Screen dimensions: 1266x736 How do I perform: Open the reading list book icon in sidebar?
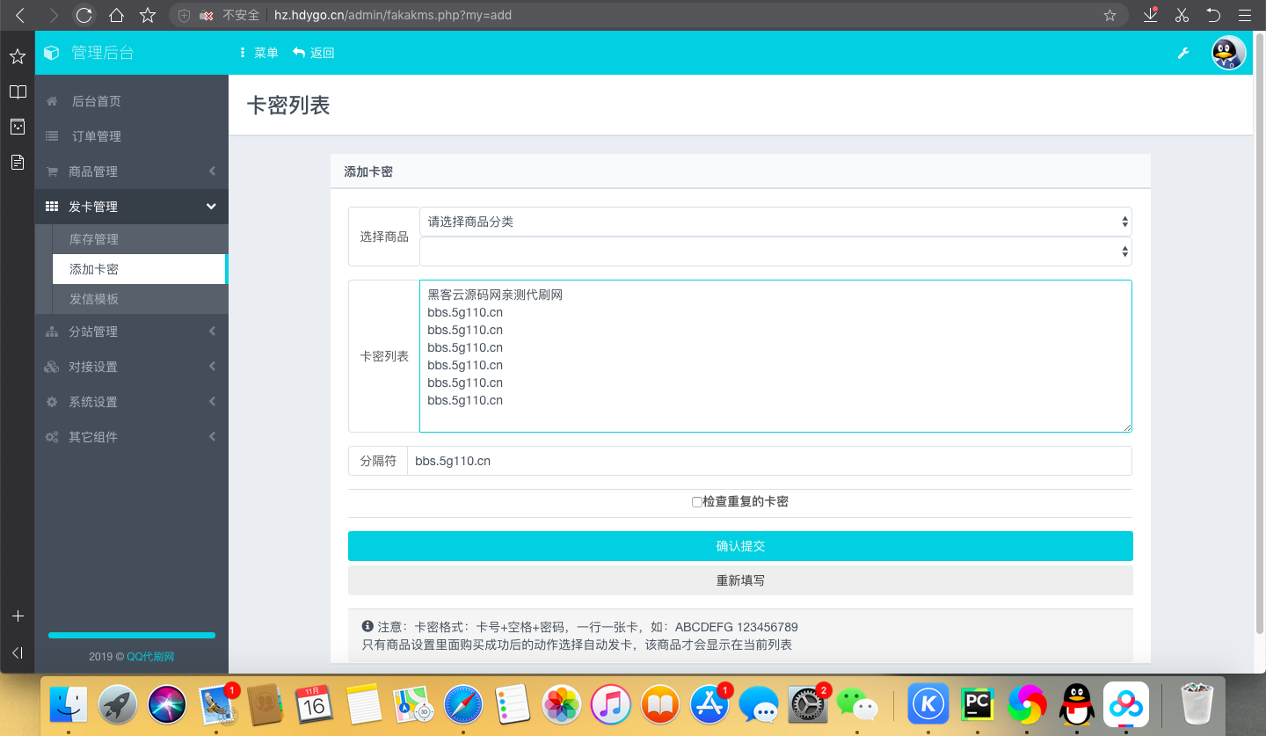point(17,92)
